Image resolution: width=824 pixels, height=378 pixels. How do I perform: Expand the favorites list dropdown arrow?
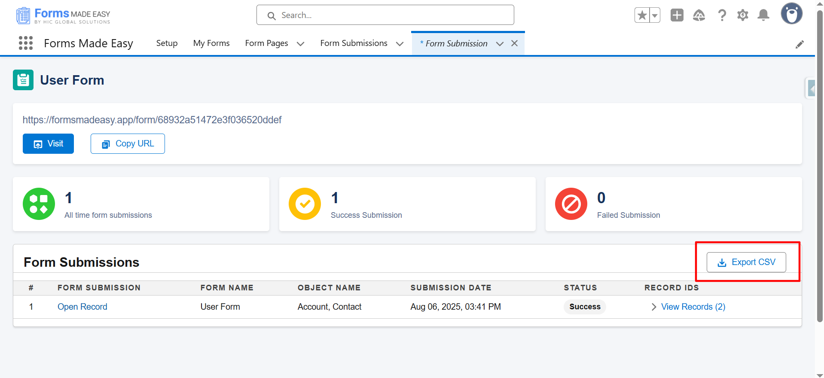(x=655, y=15)
